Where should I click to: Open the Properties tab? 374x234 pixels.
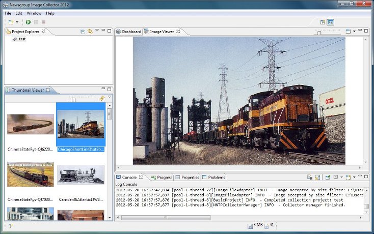coord(187,178)
